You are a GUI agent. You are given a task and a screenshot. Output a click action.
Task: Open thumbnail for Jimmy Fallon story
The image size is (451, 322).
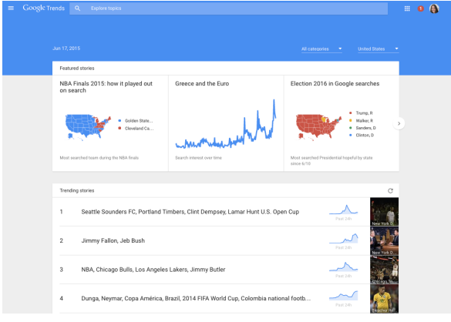click(384, 240)
